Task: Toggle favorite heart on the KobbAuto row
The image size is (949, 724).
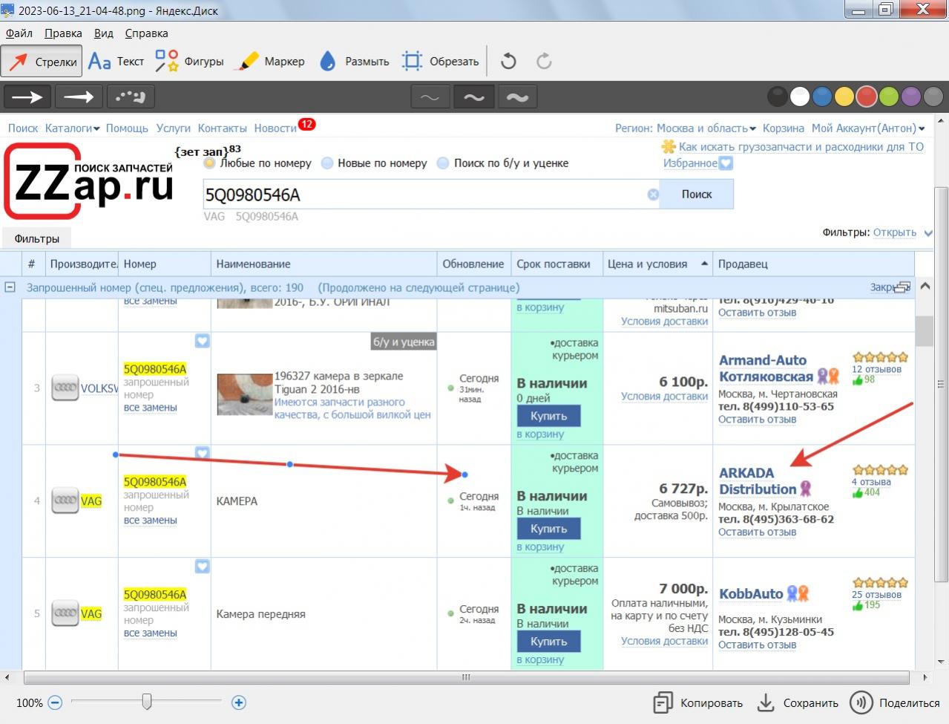Action: [203, 567]
